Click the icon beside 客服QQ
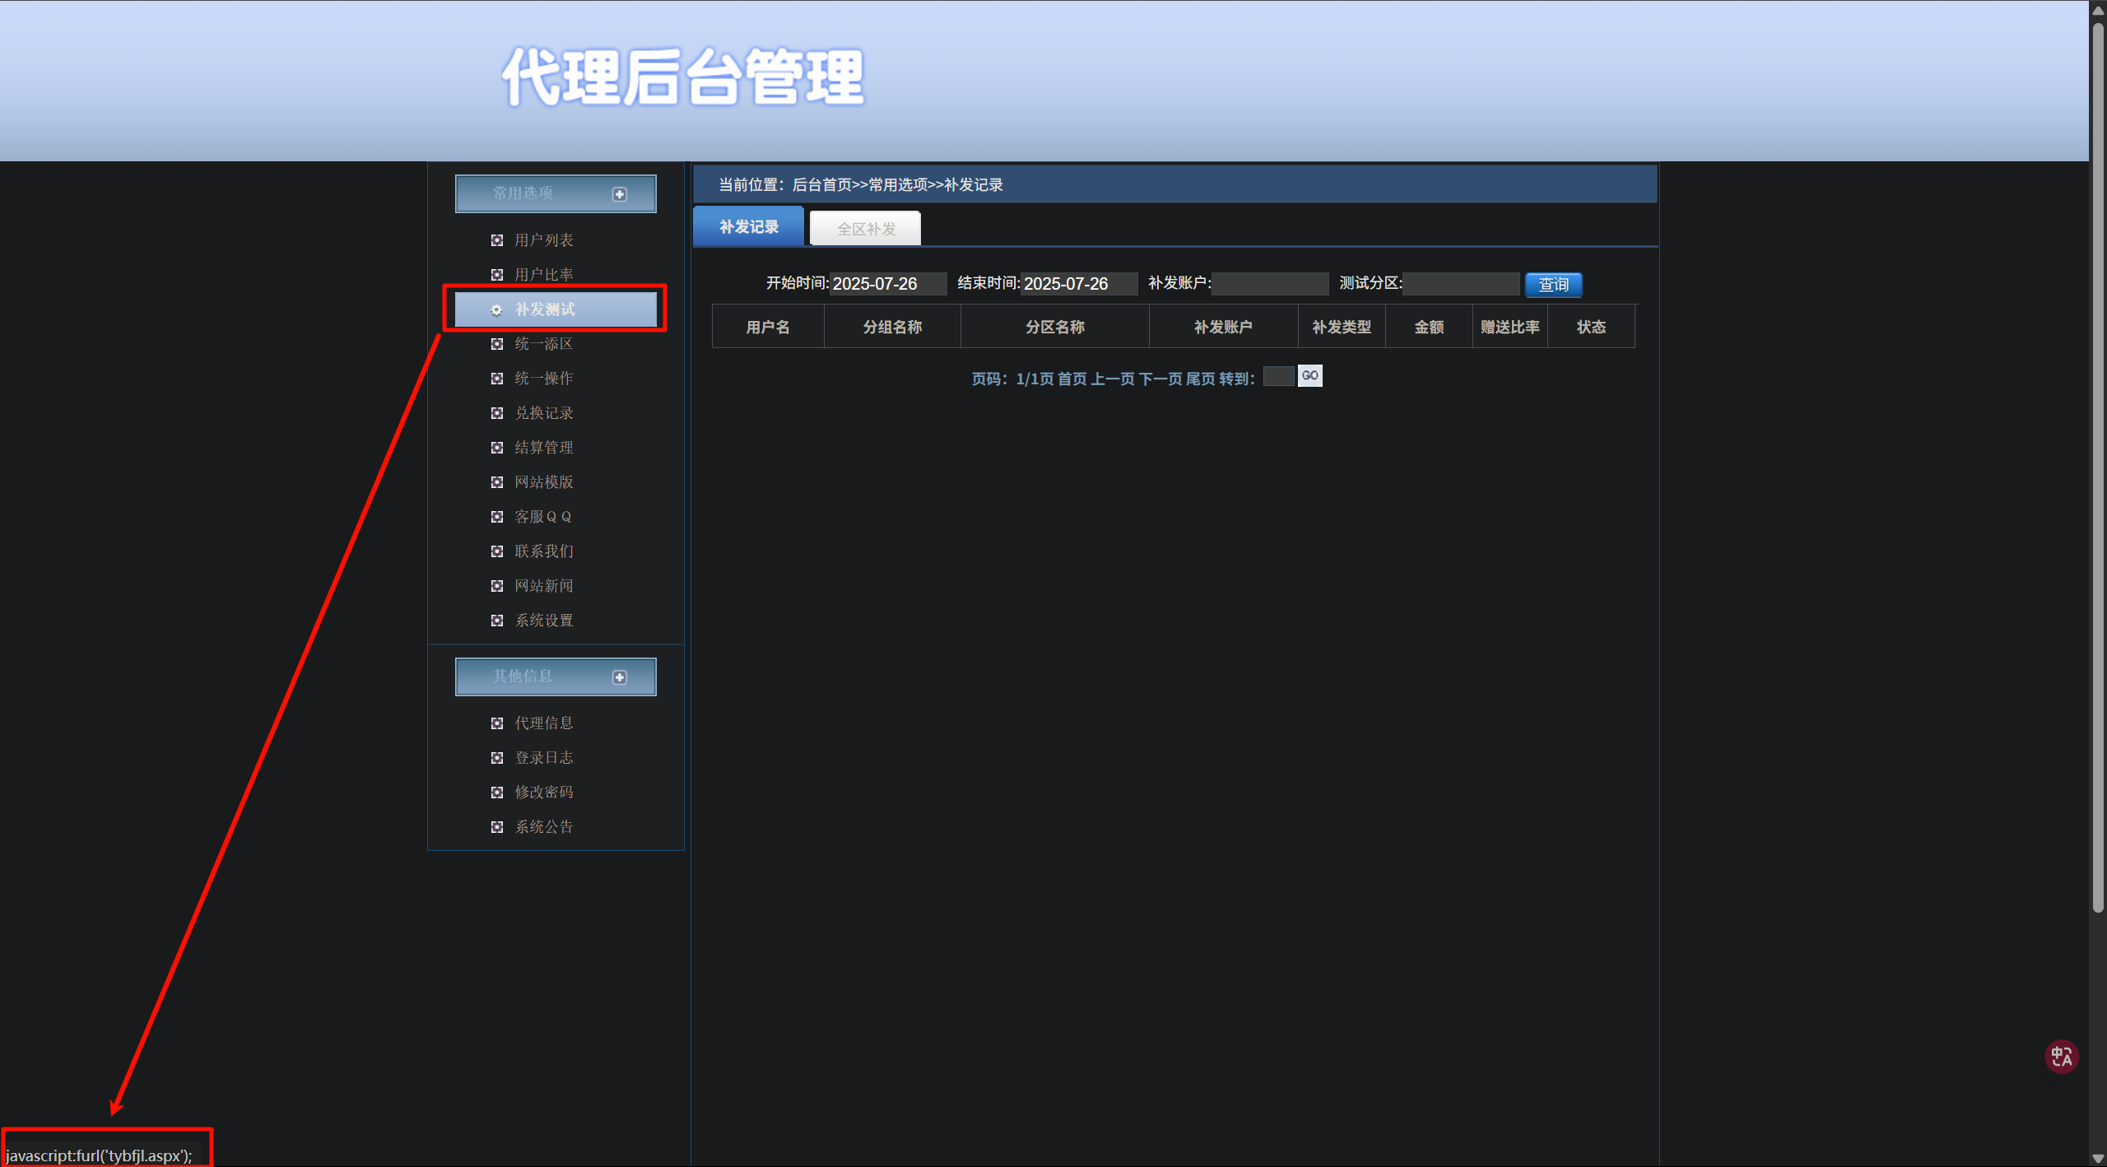 497,517
